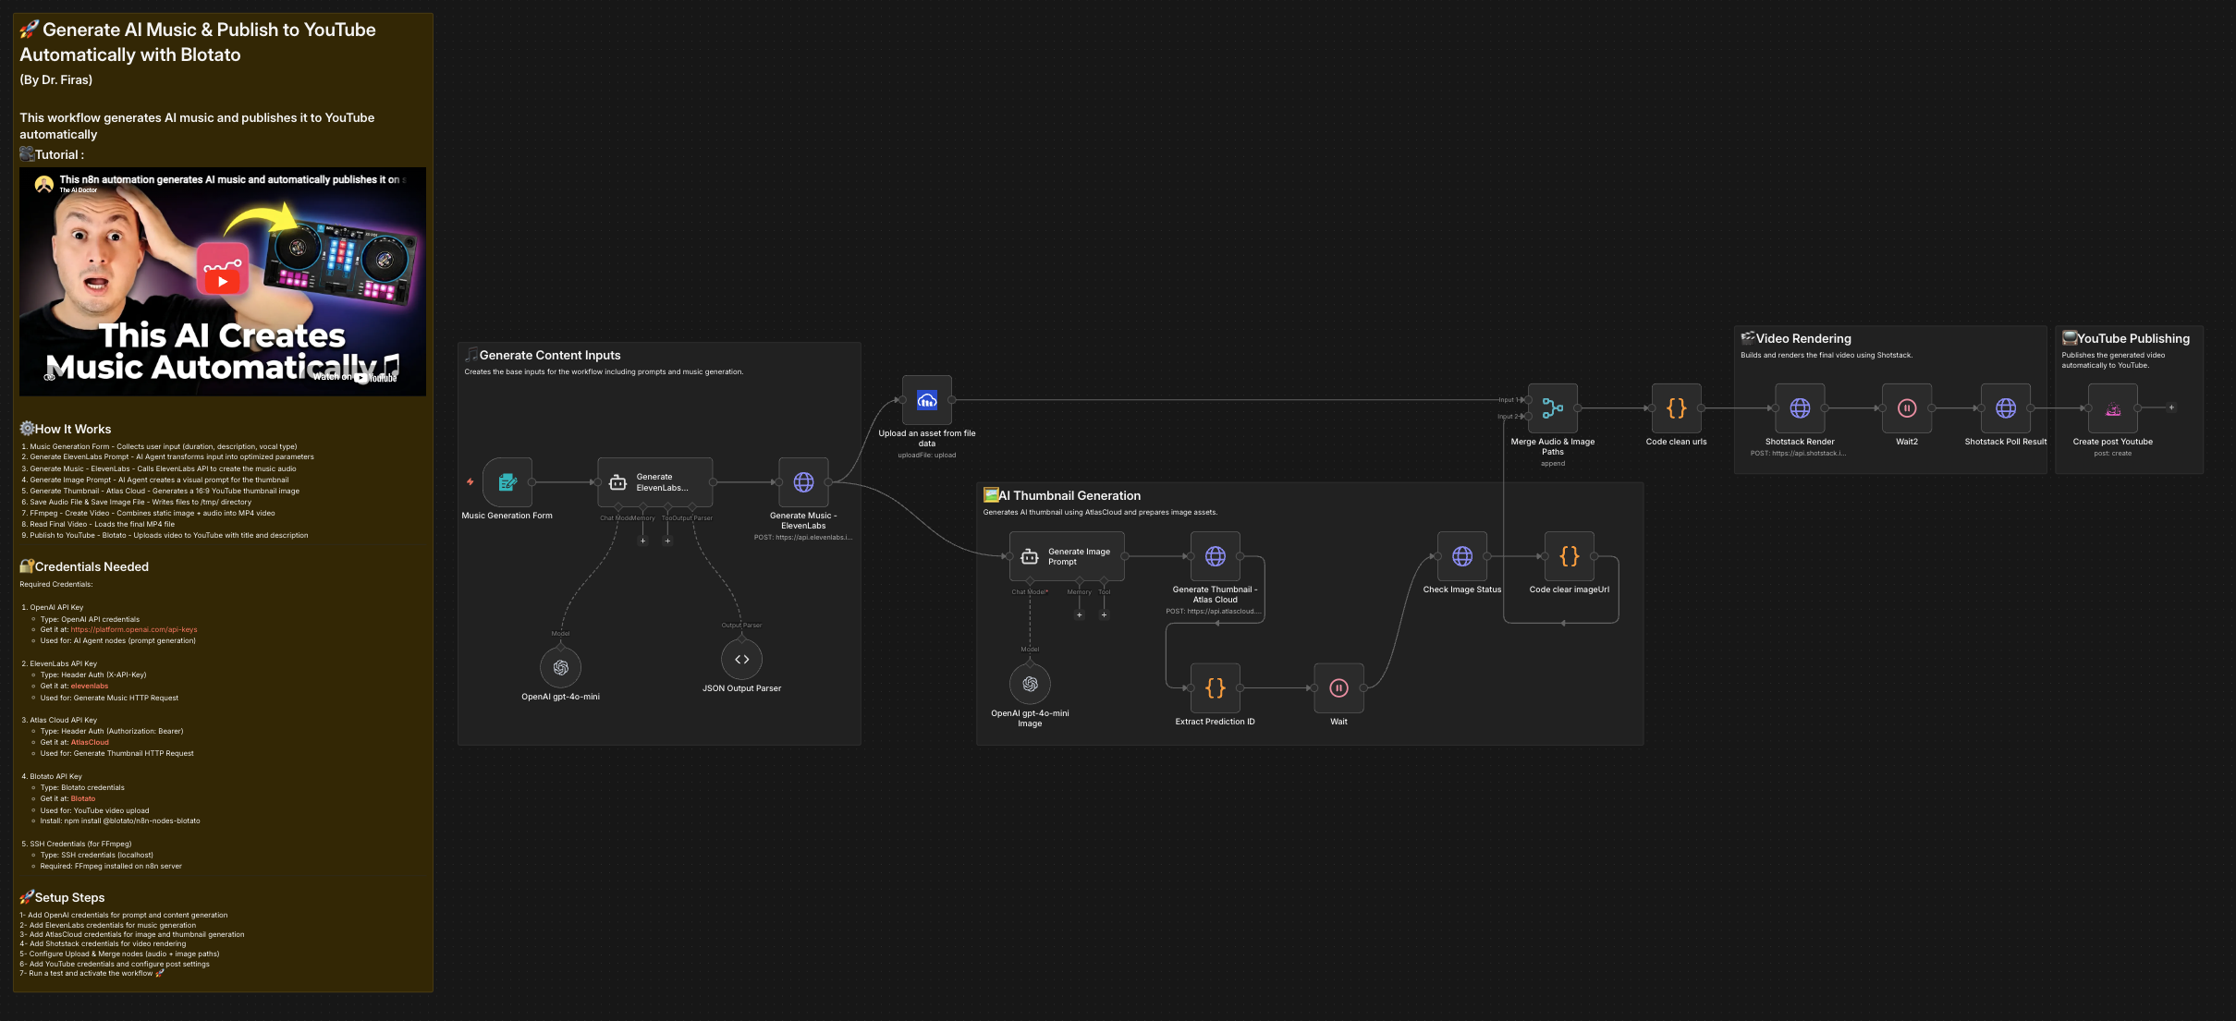Open the Music Generation Form node

pos(507,482)
